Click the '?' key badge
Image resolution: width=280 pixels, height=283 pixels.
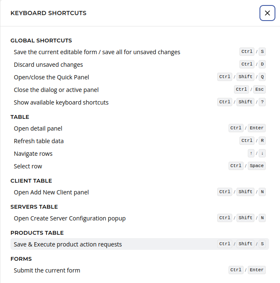(x=262, y=102)
